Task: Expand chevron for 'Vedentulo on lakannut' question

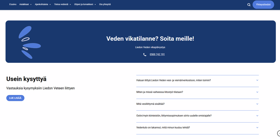Action: [x=257, y=128]
